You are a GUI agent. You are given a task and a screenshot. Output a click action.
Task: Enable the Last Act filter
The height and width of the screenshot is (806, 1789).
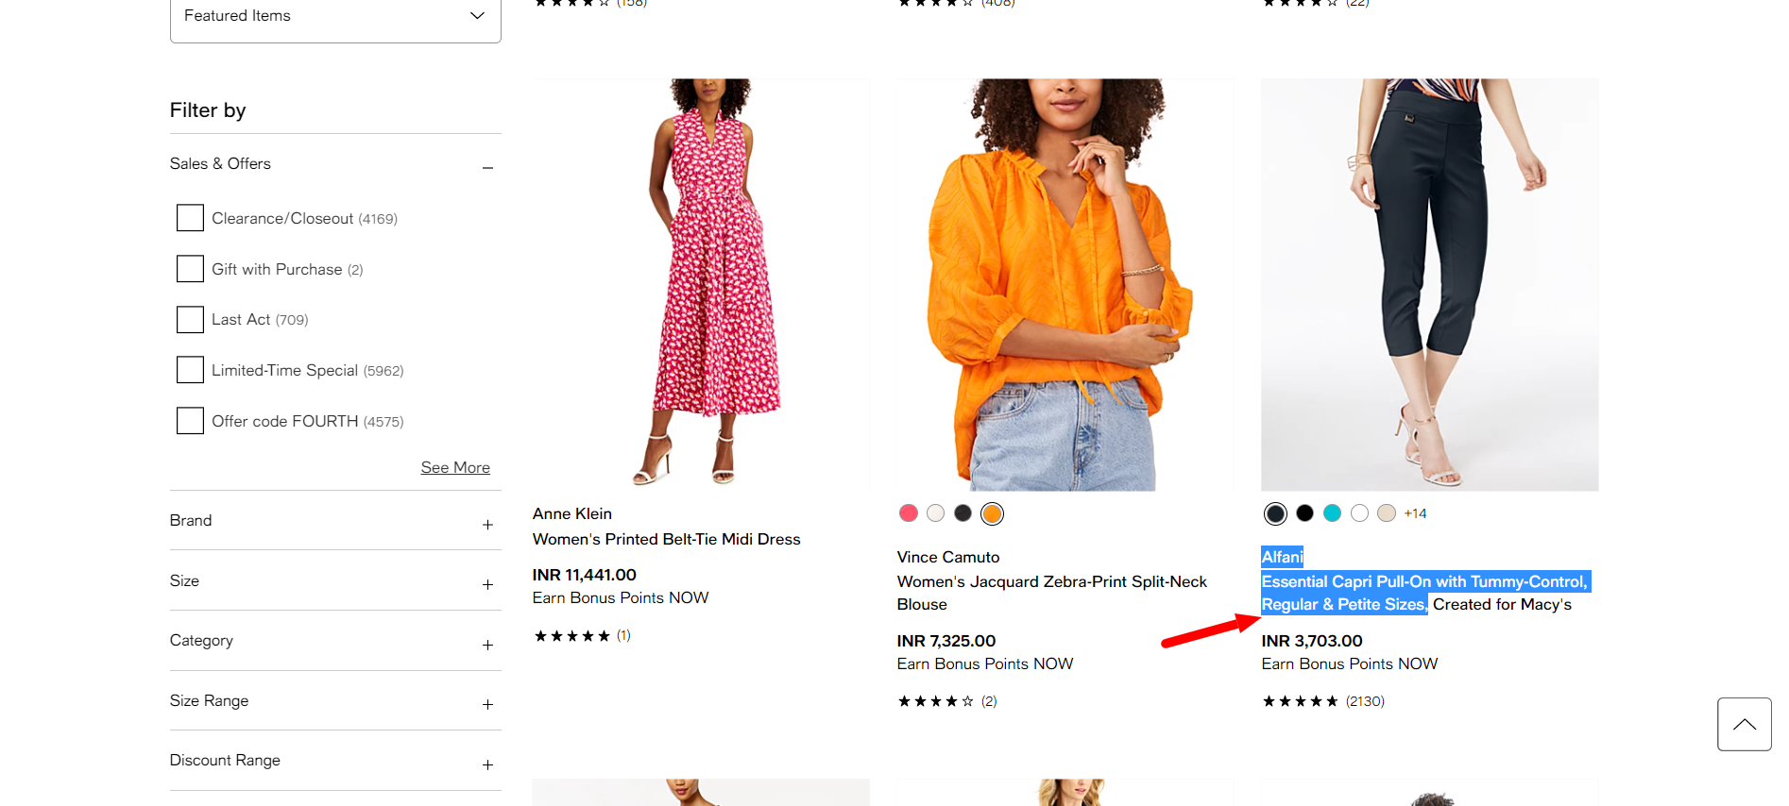[189, 319]
